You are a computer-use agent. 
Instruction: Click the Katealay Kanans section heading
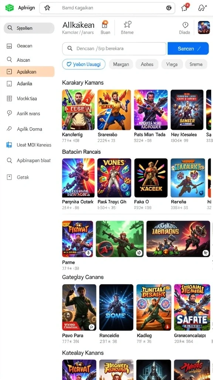pos(83,353)
